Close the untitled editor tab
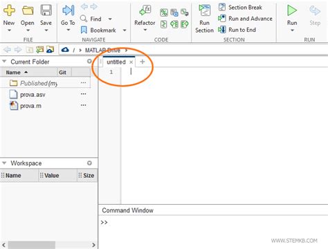The height and width of the screenshot is (249, 328). coord(131,62)
